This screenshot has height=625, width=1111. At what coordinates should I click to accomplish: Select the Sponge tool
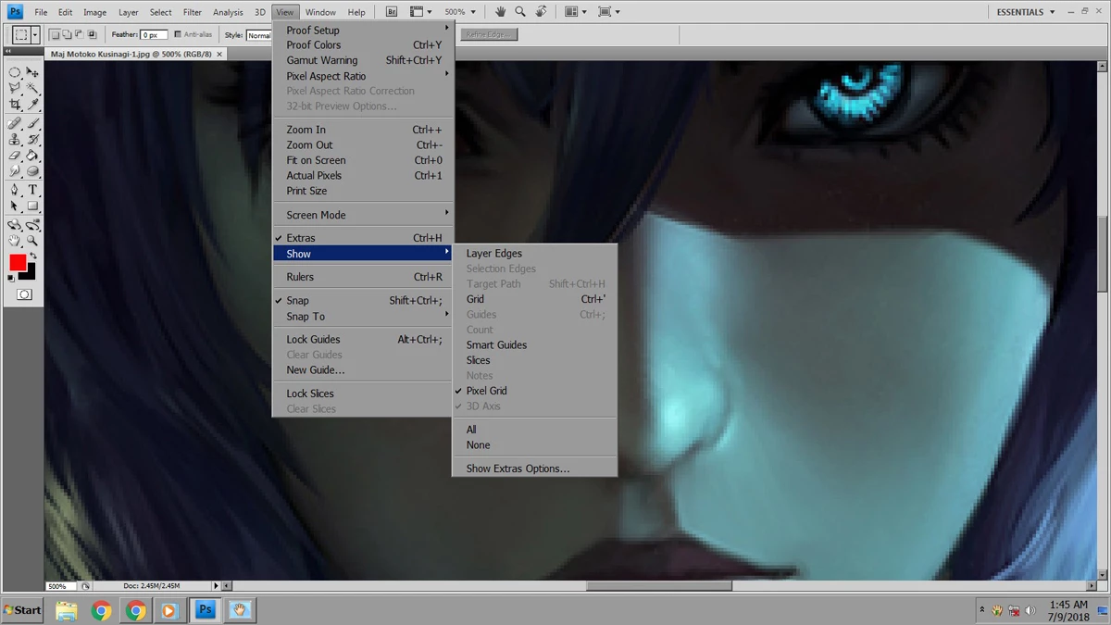(x=32, y=170)
